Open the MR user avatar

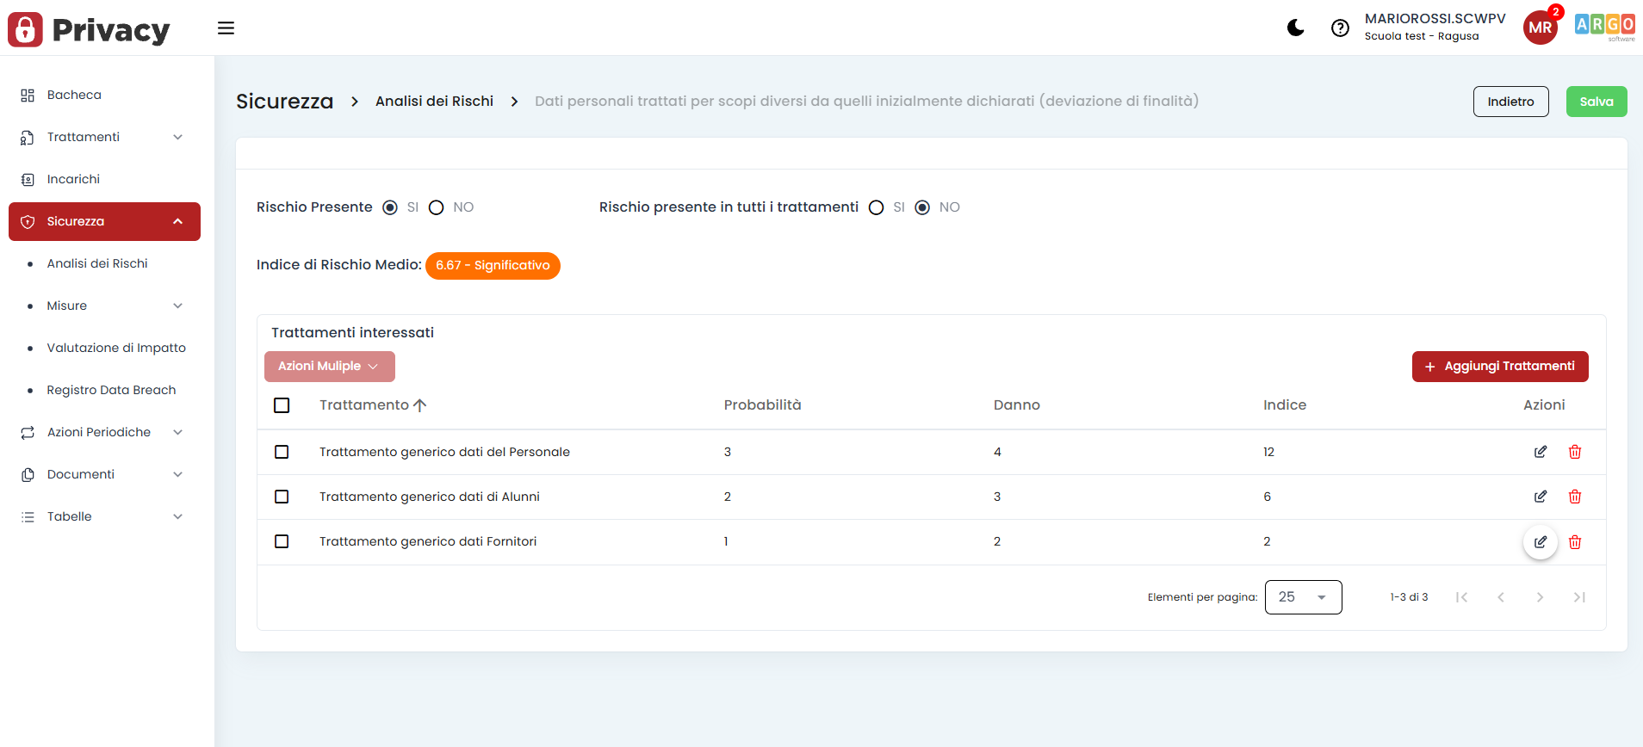[1540, 28]
